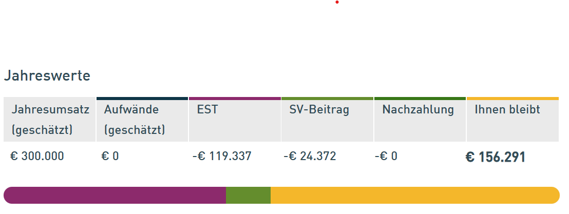This screenshot has width=569, height=214.
Task: Click the dark green stripe above Nachzahlung
Action: [420, 99]
